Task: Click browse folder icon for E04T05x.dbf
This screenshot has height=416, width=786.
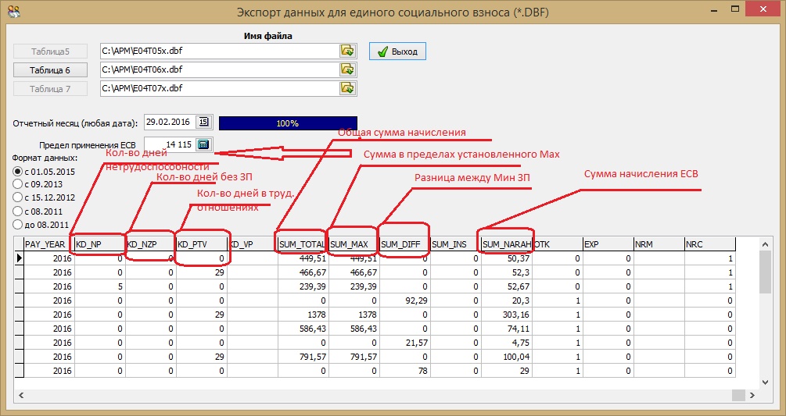Action: (347, 51)
